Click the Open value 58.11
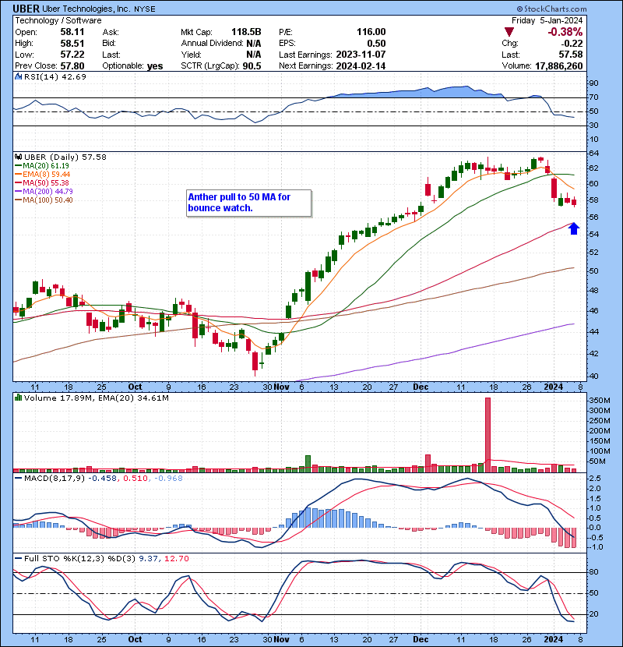 pyautogui.click(x=72, y=32)
